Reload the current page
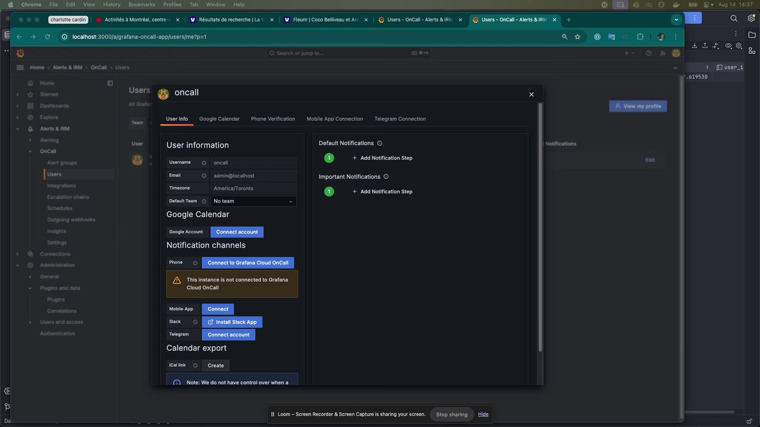Image resolution: width=760 pixels, height=427 pixels. [x=47, y=37]
